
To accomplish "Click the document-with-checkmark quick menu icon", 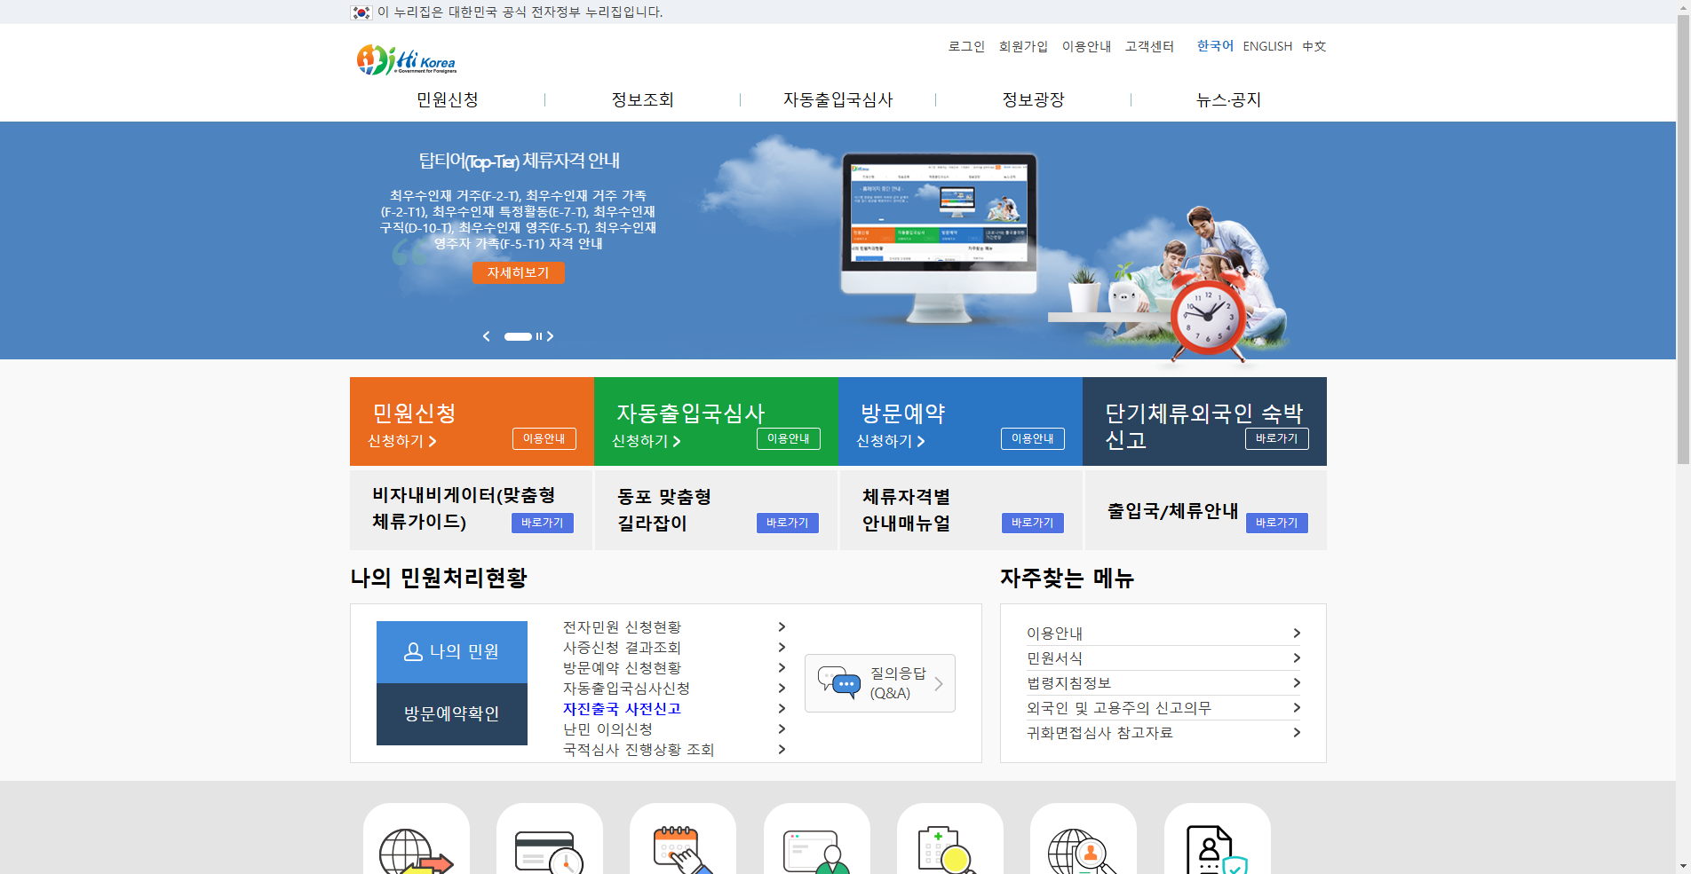I will click(1216, 849).
